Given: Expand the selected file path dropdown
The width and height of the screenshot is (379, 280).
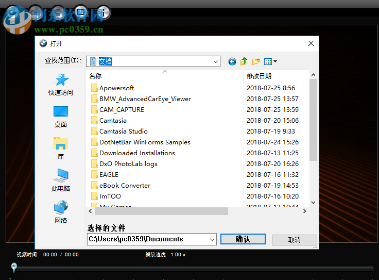Looking at the screenshot, I should (x=212, y=240).
